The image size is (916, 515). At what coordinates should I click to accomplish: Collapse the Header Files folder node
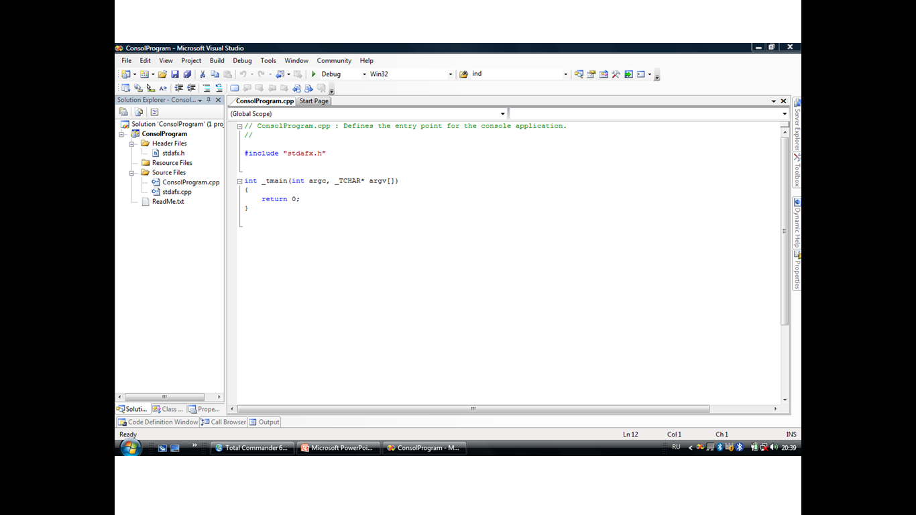point(132,144)
